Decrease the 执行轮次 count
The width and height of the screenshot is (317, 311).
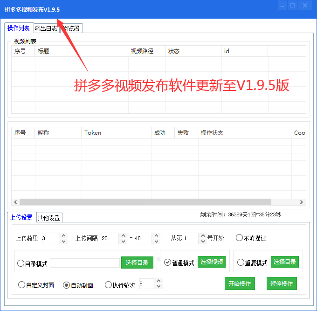click(158, 286)
